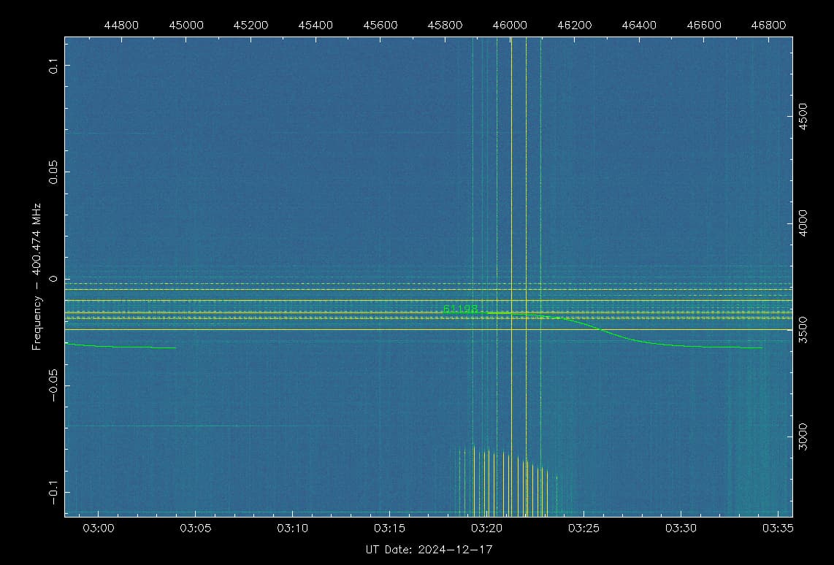Image resolution: width=834 pixels, height=565 pixels.
Task: Click the 46400 top axis label
Action: pyautogui.click(x=639, y=26)
